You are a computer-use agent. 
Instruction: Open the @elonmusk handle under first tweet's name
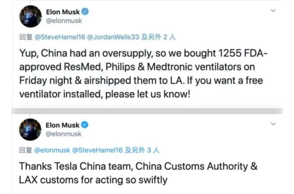click(63, 20)
